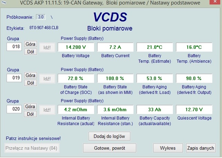The height and width of the screenshot is (158, 222).
Task: Click the Bloki pomiarowe heading
Action: pos(110,28)
